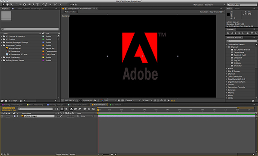Viewport: 258px width, 156px height.
Task: Play the preview
Action: click(236, 33)
